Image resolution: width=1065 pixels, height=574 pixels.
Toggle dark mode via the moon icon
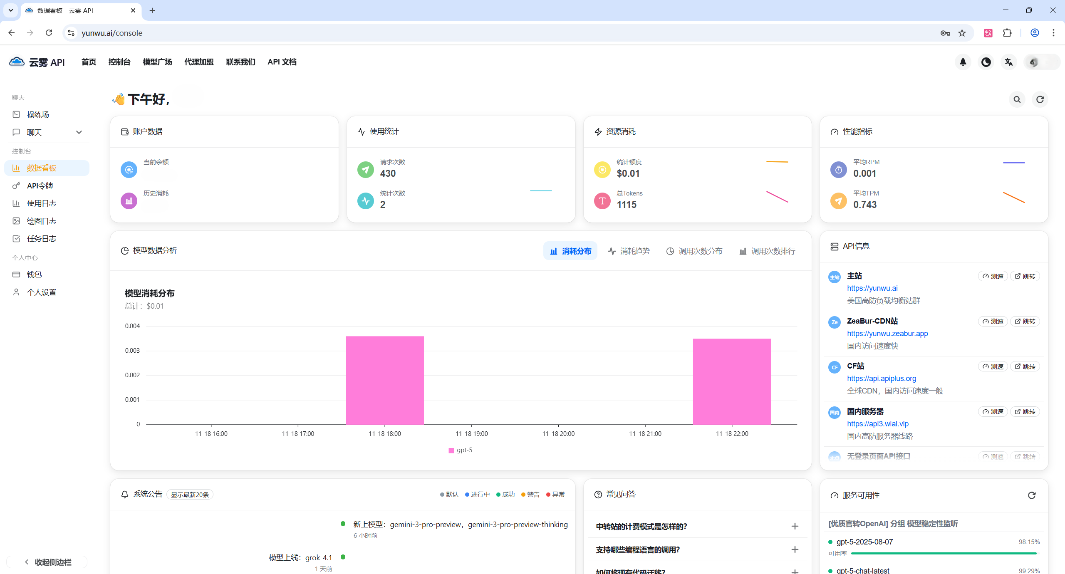point(986,62)
